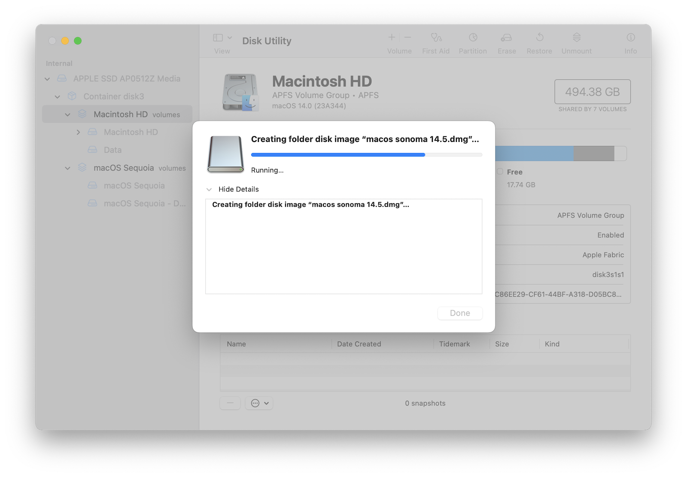This screenshot has height=477, width=687.
Task: Click the Data volume disk icon
Action: click(92, 150)
